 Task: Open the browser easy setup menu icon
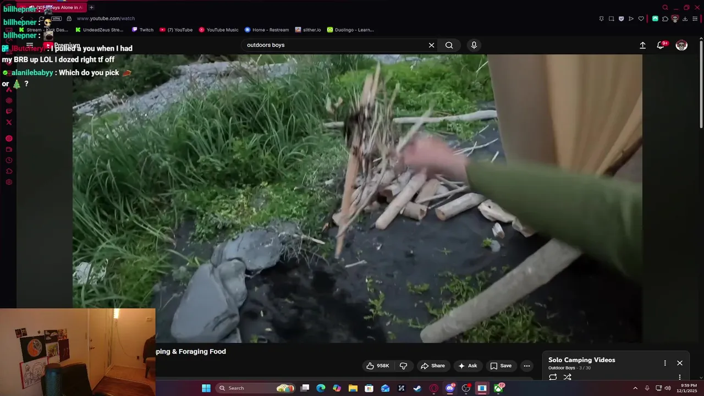point(695,19)
